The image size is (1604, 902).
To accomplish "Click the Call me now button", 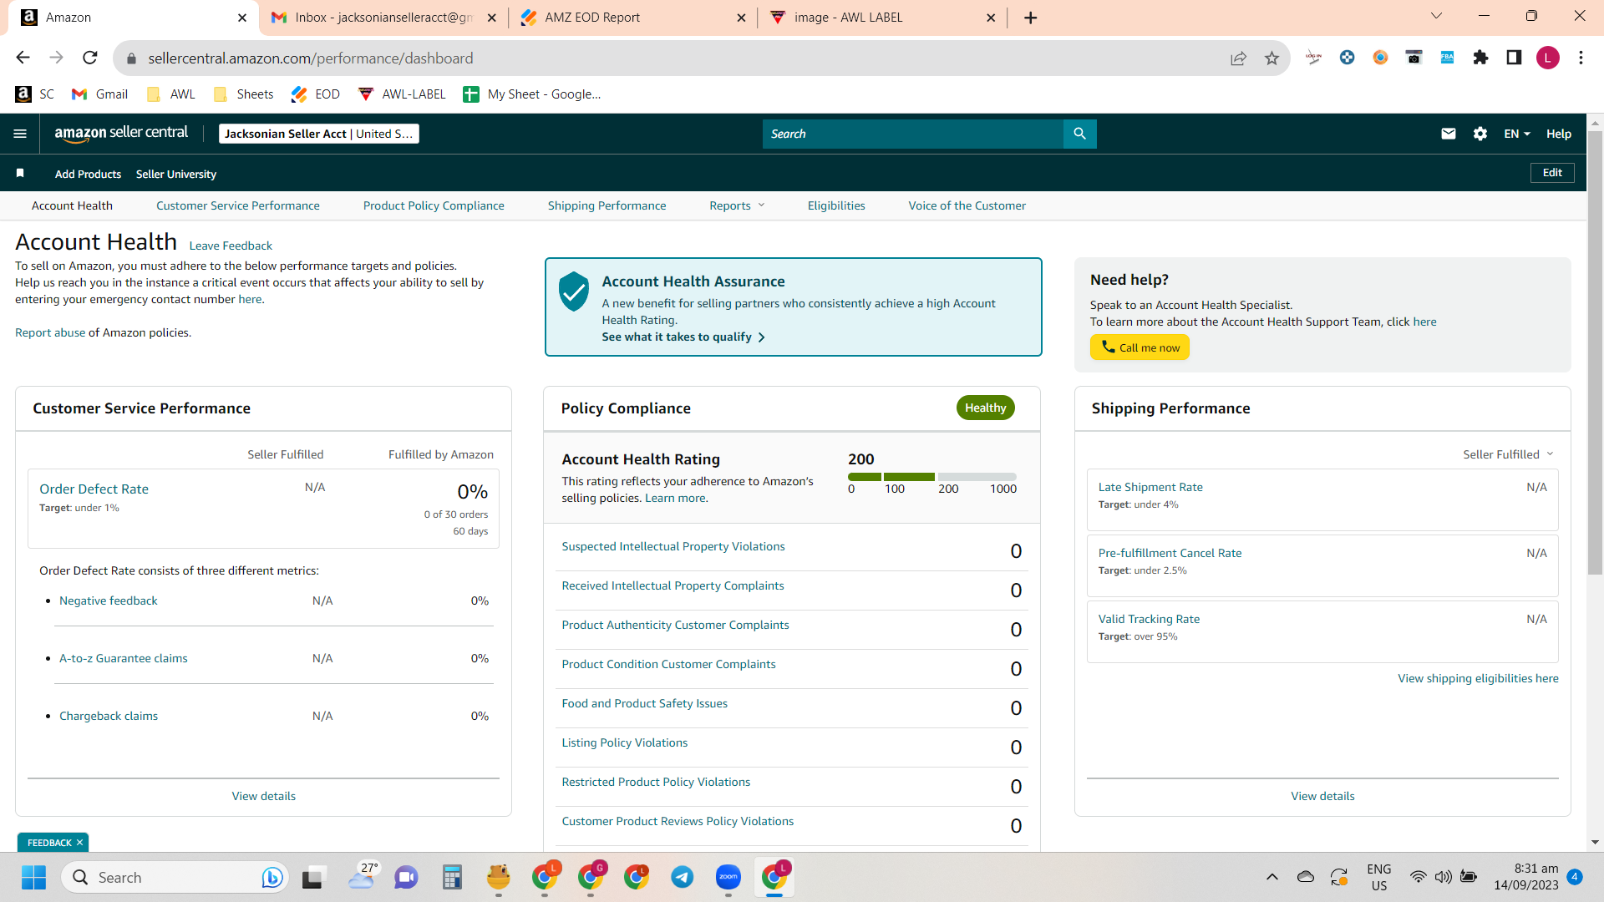I will point(1140,347).
